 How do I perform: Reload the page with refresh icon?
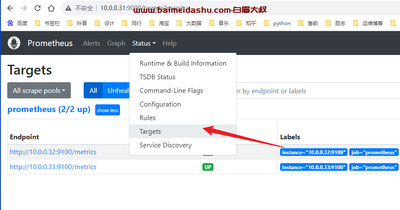[38, 8]
